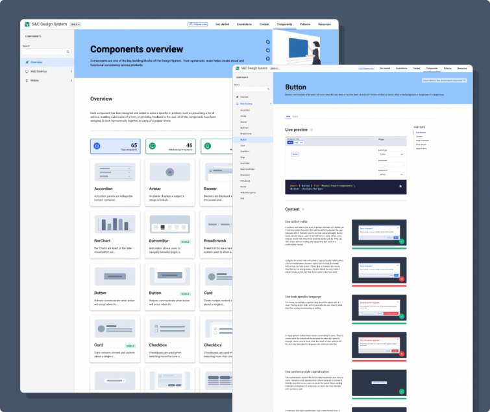Open Content menu in back window
Viewport: 490px width, 412px height.
(x=264, y=25)
